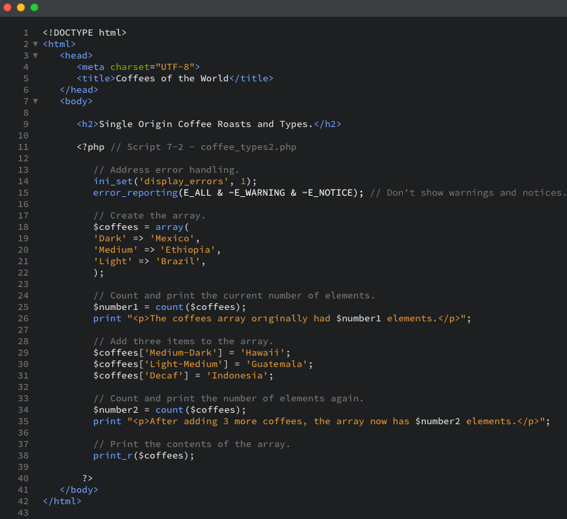Image resolution: width=567 pixels, height=519 pixels.
Task: Click the '<?php' opening tag
Action: coord(90,147)
